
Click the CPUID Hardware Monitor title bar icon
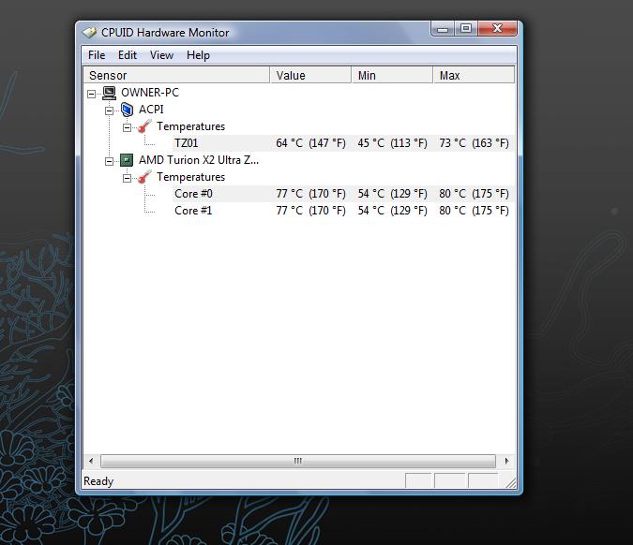[90, 33]
